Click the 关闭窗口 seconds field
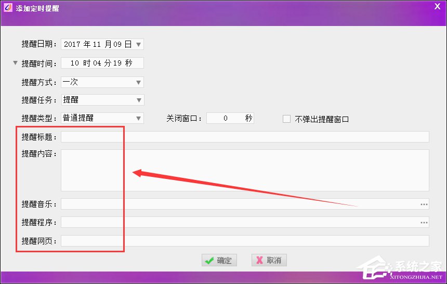Viewport: 447px width, 284px height. tap(230, 118)
